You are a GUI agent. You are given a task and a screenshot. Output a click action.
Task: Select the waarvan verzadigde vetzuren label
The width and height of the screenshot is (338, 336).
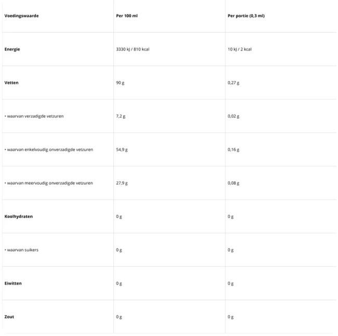pyautogui.click(x=34, y=116)
